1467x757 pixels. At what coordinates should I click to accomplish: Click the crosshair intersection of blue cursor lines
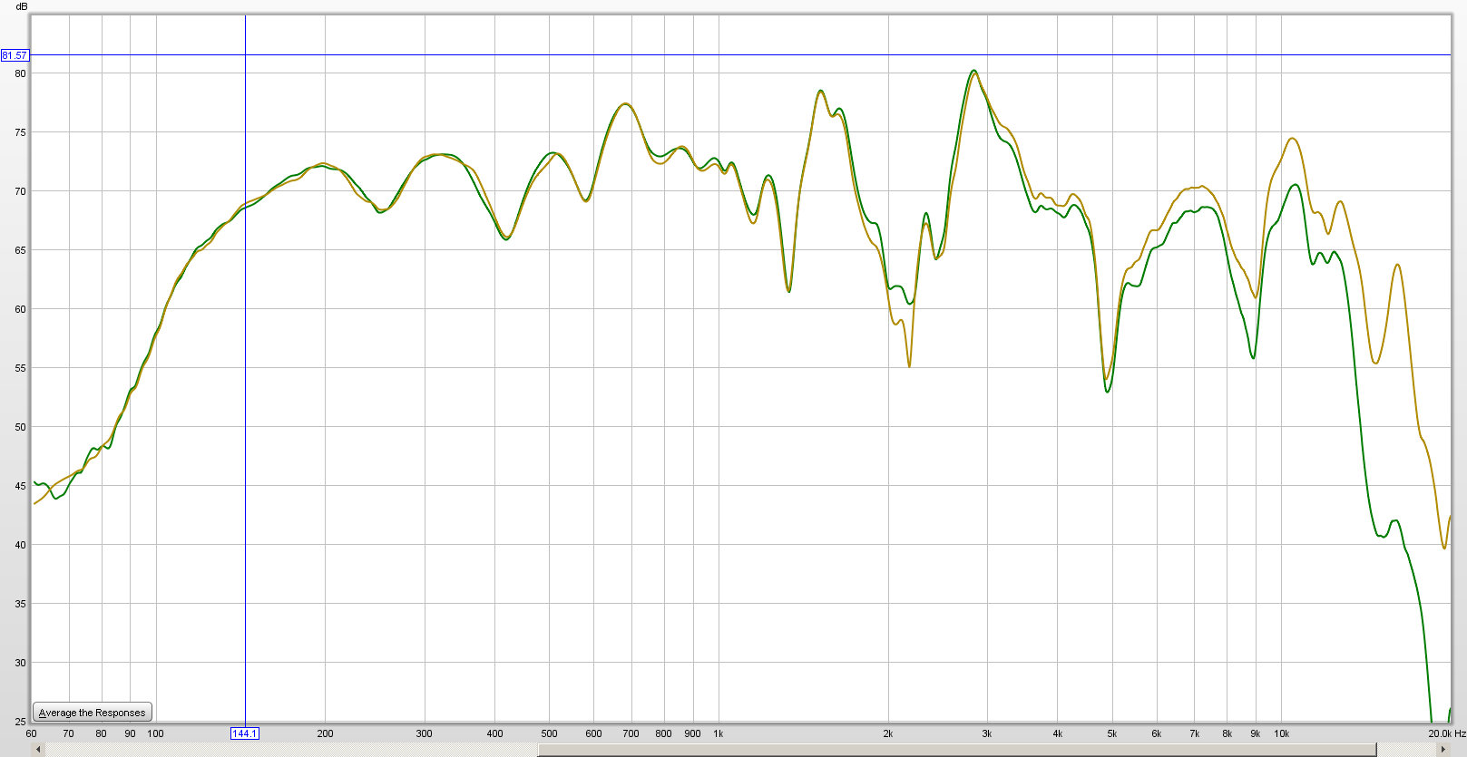coord(245,55)
